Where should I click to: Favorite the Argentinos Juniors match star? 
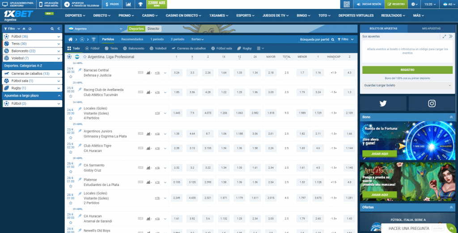[x=70, y=138]
